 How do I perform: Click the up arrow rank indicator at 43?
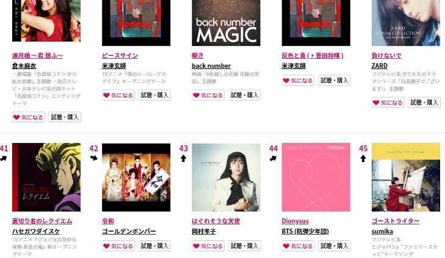tap(183, 158)
